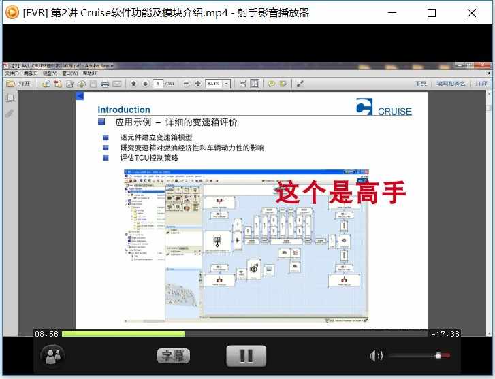Enter read mode with the expand arrows icon
Viewport: 495px width, 379px height.
point(300,84)
